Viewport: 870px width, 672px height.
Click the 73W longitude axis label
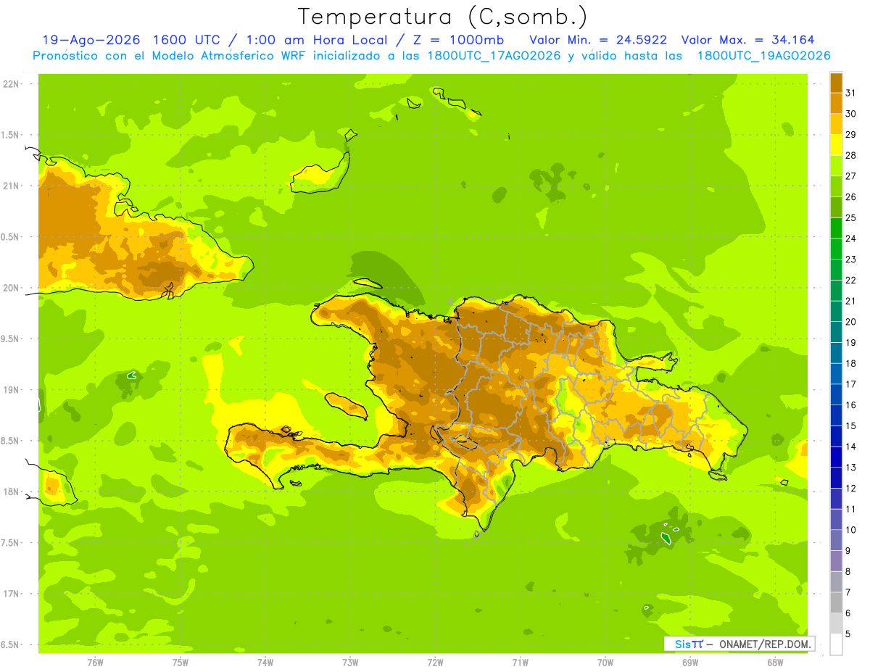pos(350,662)
